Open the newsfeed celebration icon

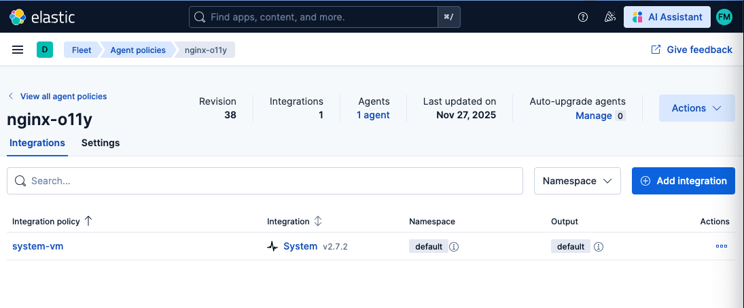(x=609, y=17)
